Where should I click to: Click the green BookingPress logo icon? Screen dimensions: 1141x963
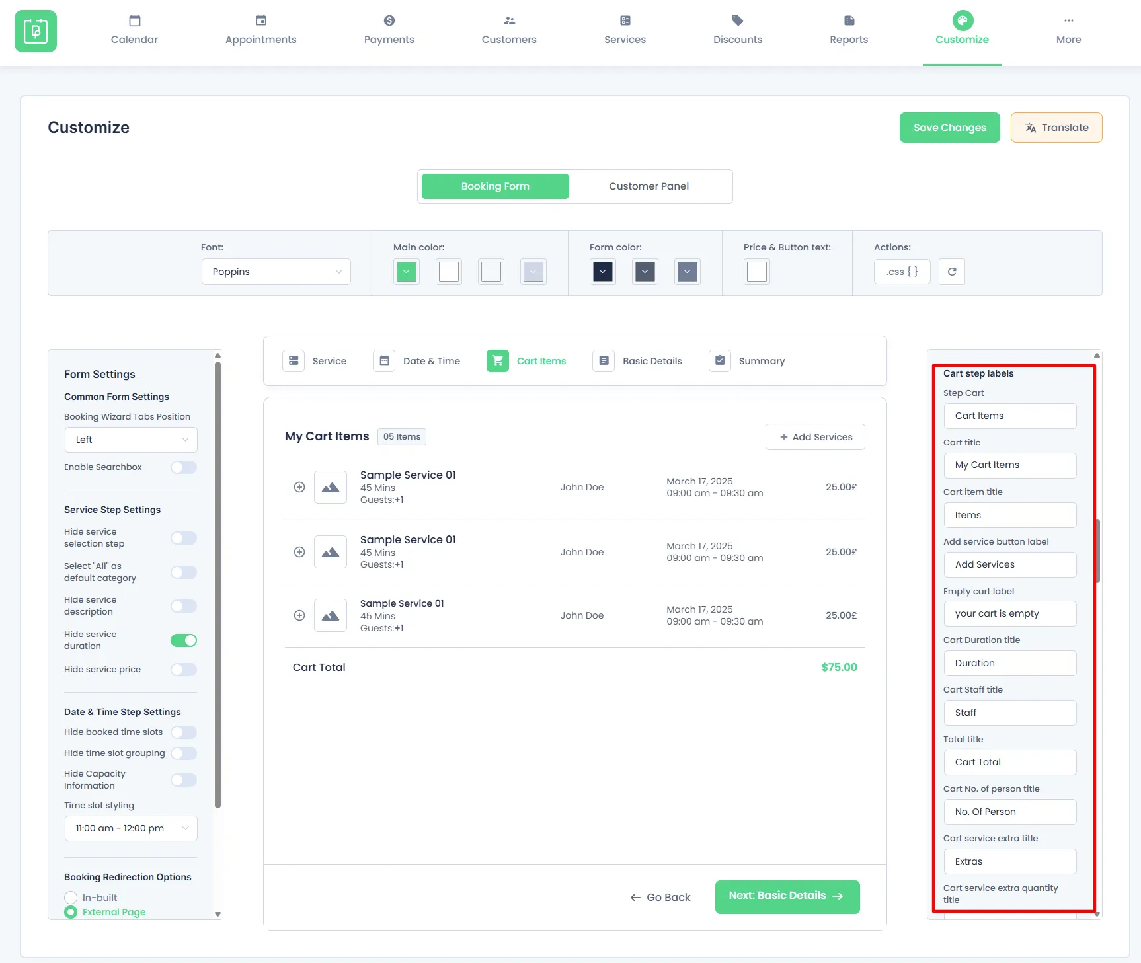point(36,31)
